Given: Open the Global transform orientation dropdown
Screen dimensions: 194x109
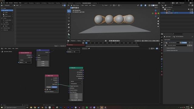Looking at the screenshot, I should click(x=106, y=5).
